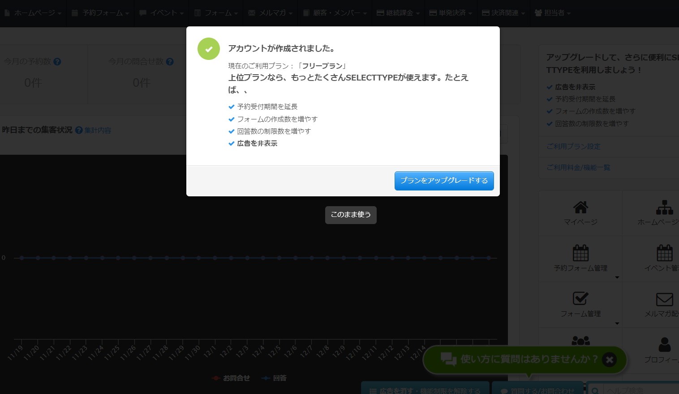Click the ホームページ sitemap icon
The image size is (679, 394).
664,208
